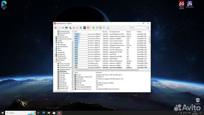204x115 pixels.
Task: Click the networked computers toolbar icon
Action: coord(70,28)
